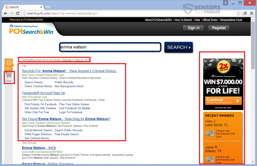
Task: Open the How To Search menu item
Action: (183, 20)
